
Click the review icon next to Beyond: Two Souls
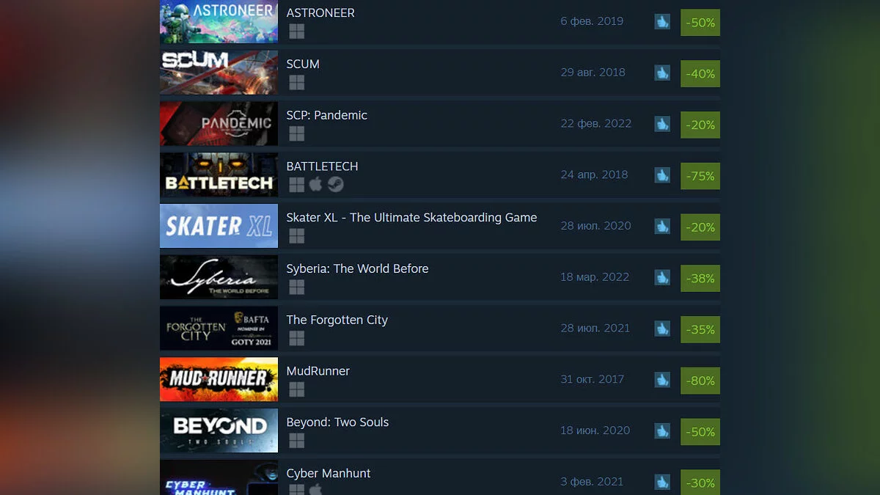click(x=662, y=431)
